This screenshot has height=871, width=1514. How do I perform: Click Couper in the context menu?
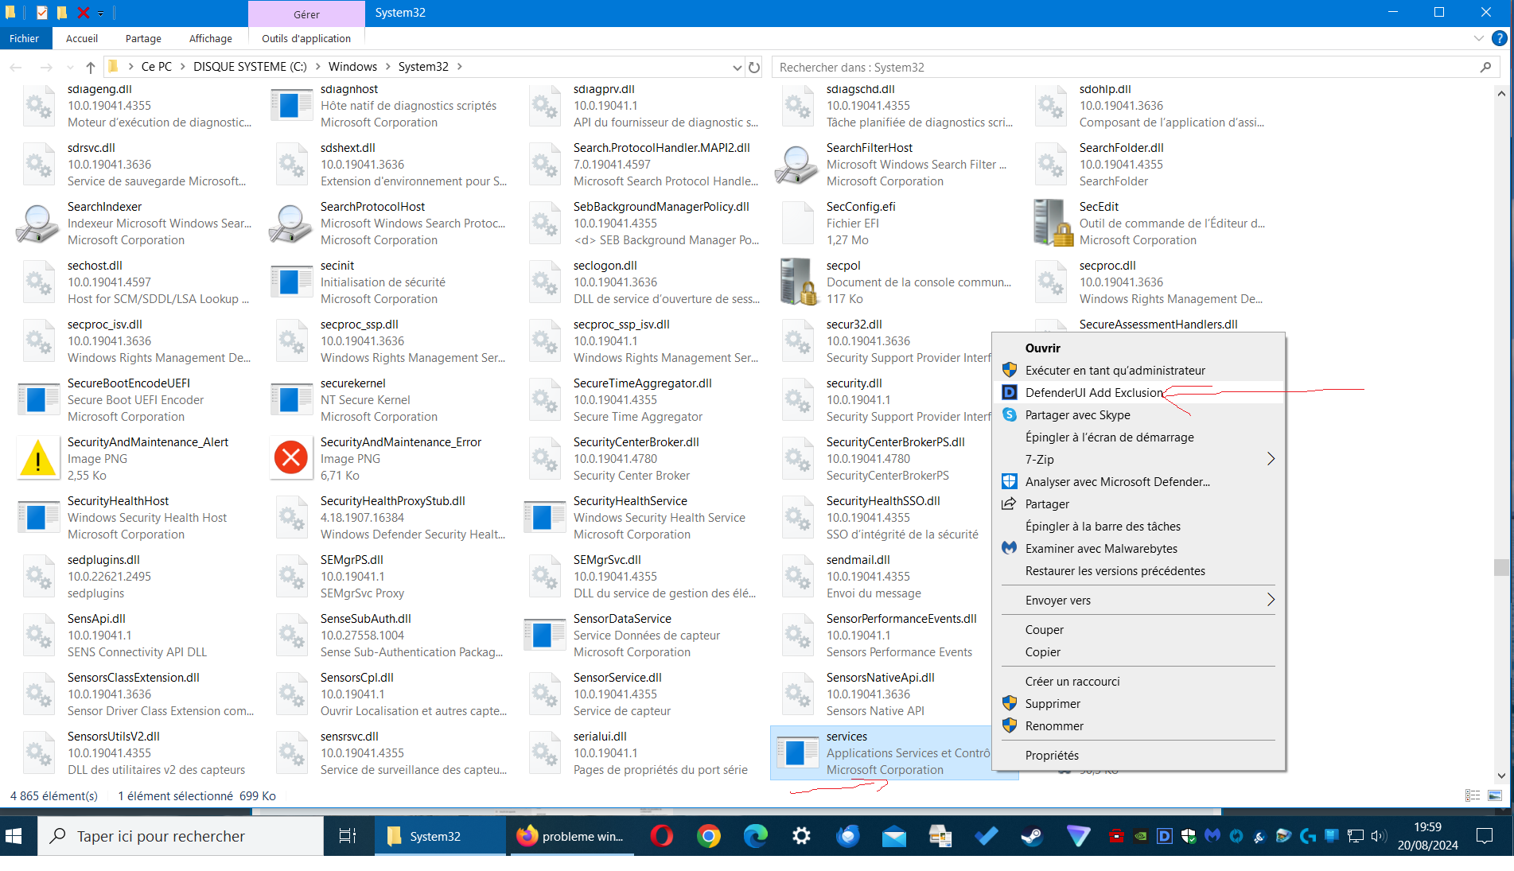point(1138,629)
